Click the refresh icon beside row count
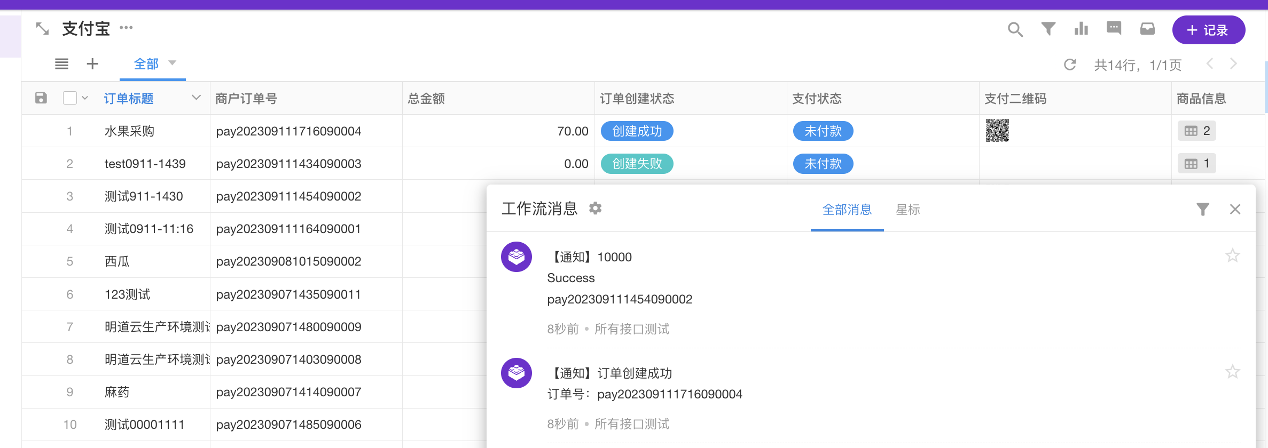 pos(1069,65)
